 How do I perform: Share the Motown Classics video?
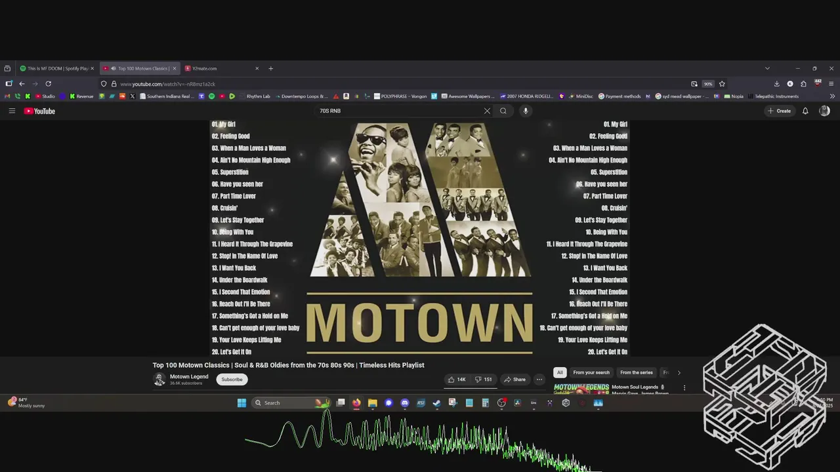[514, 380]
